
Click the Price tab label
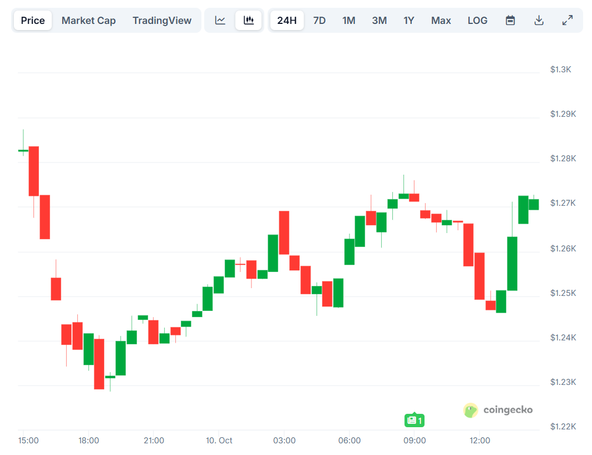tap(32, 20)
